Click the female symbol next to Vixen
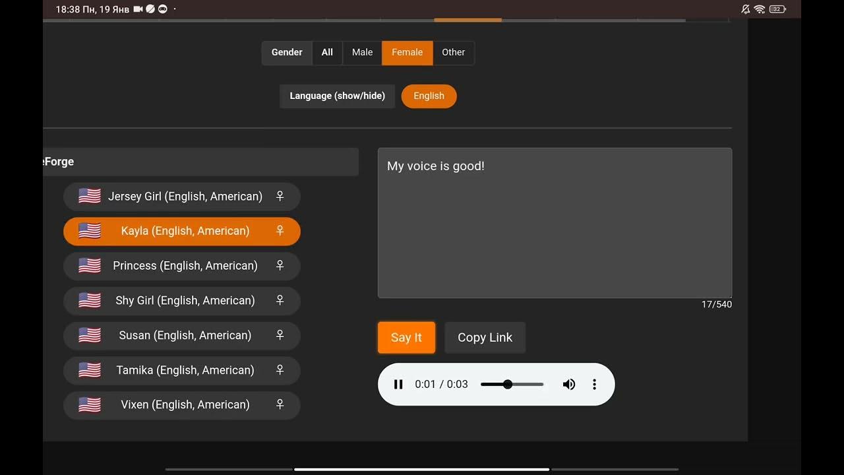The height and width of the screenshot is (475, 844). click(280, 404)
